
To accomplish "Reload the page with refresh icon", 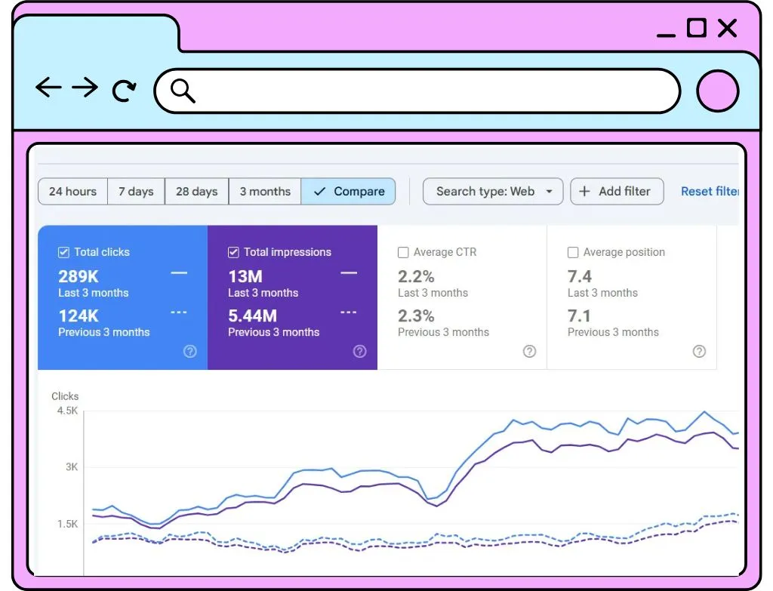I will pyautogui.click(x=124, y=91).
